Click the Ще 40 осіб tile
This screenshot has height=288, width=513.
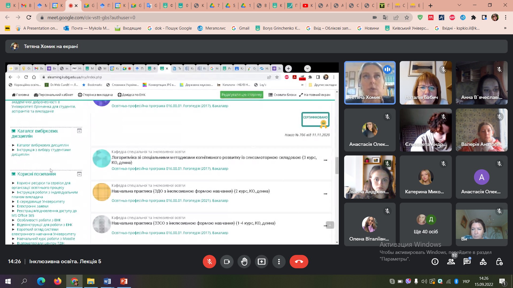425,224
